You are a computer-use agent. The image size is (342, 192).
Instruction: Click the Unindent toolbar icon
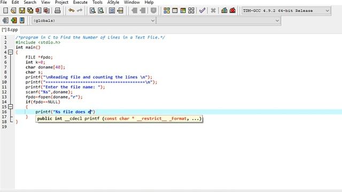tap(143, 11)
